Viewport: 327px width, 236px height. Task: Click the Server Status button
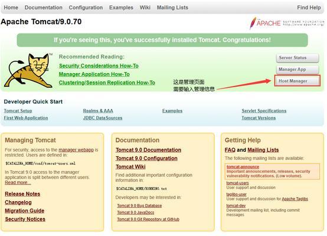point(297,58)
